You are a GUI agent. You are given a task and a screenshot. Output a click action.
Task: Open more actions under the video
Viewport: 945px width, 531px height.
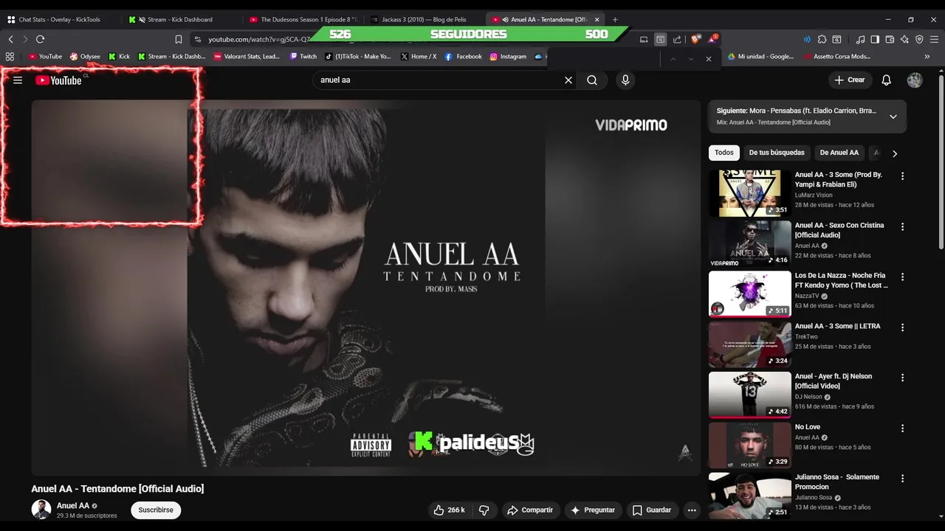[692, 510]
